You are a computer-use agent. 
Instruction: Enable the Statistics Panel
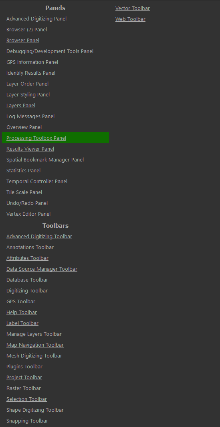point(23,170)
